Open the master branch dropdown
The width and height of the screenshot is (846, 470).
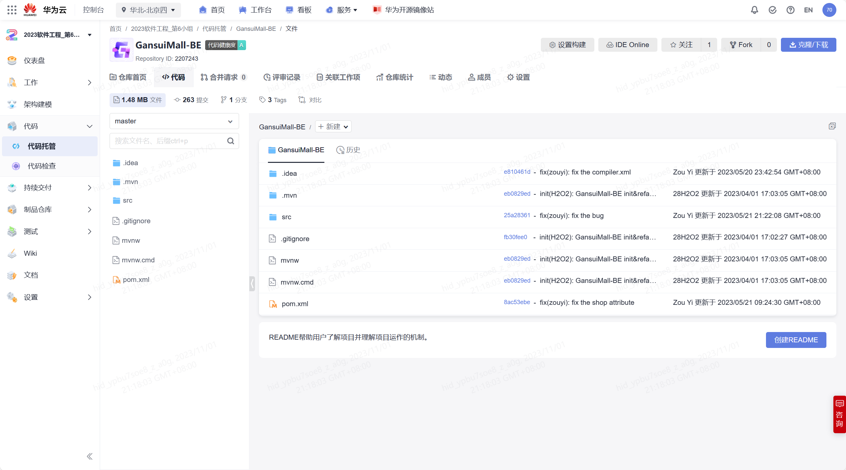click(x=174, y=121)
